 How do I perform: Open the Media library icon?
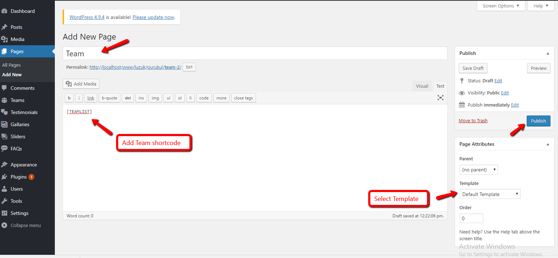pyautogui.click(x=4, y=39)
